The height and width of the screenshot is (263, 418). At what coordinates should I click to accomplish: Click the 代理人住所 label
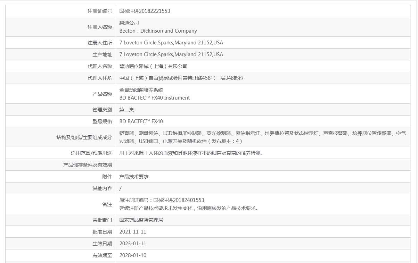pos(100,78)
